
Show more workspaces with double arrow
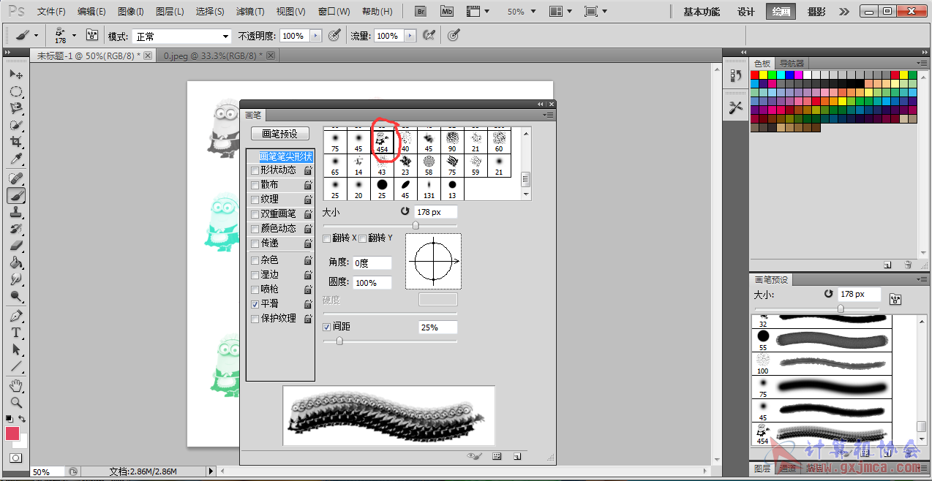coord(844,12)
